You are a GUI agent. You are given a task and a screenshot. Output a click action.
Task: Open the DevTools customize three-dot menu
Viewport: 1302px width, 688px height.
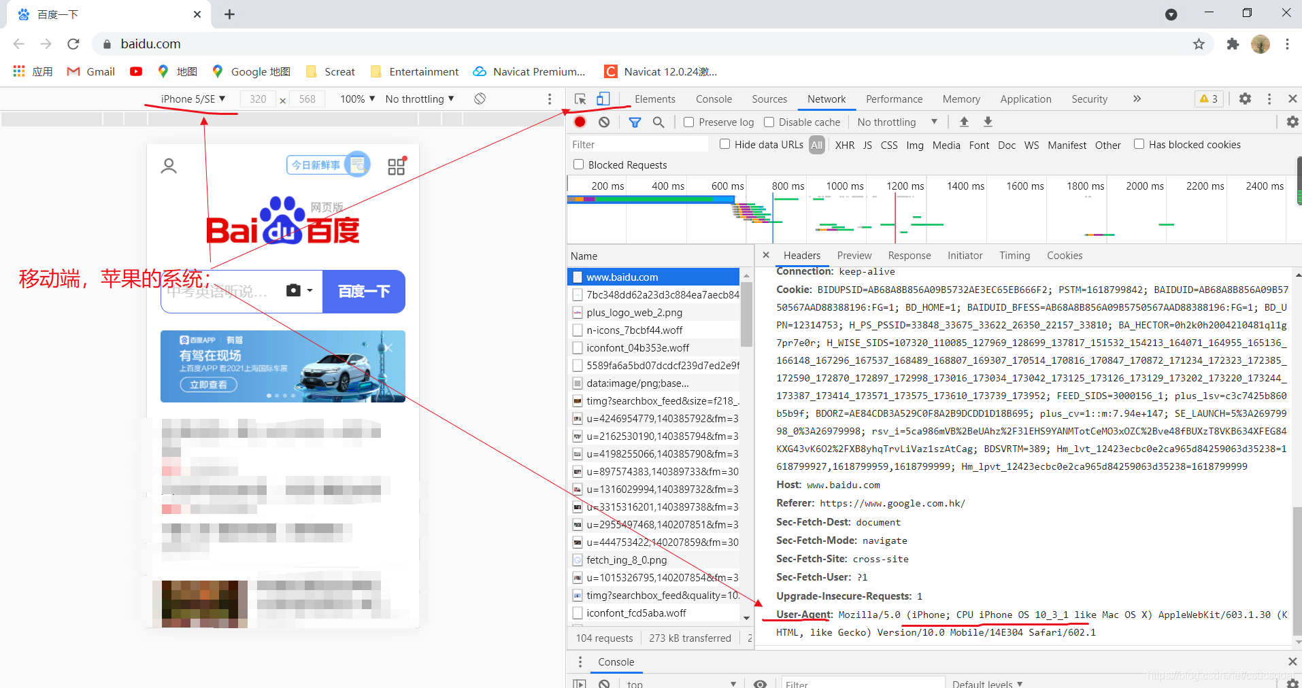pyautogui.click(x=1269, y=99)
